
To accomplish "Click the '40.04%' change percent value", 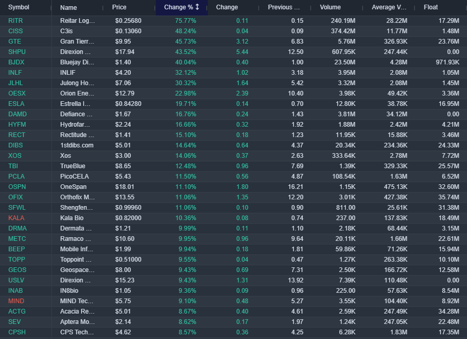I will (x=185, y=62).
